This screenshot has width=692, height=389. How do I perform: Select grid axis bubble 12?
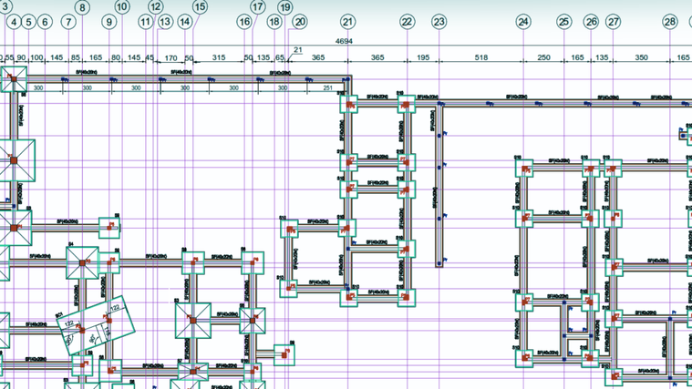(x=155, y=6)
